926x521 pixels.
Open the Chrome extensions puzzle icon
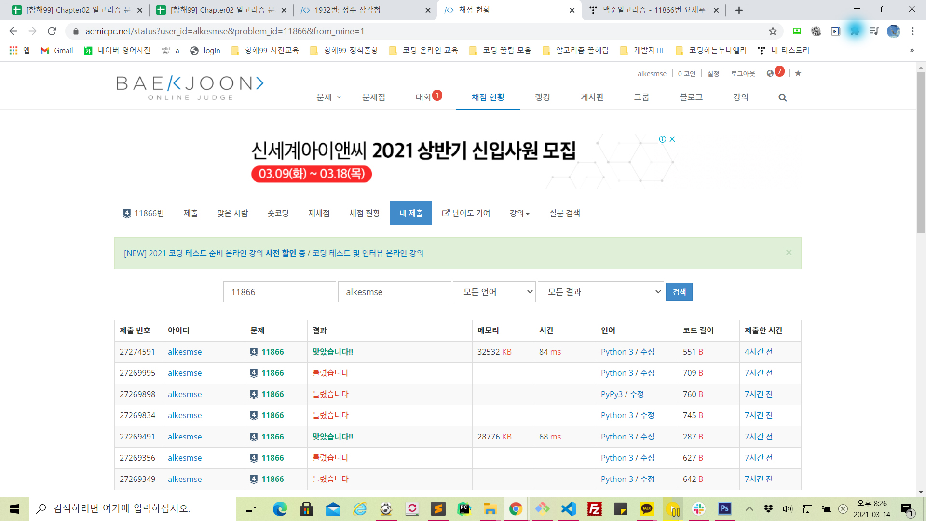(x=855, y=31)
